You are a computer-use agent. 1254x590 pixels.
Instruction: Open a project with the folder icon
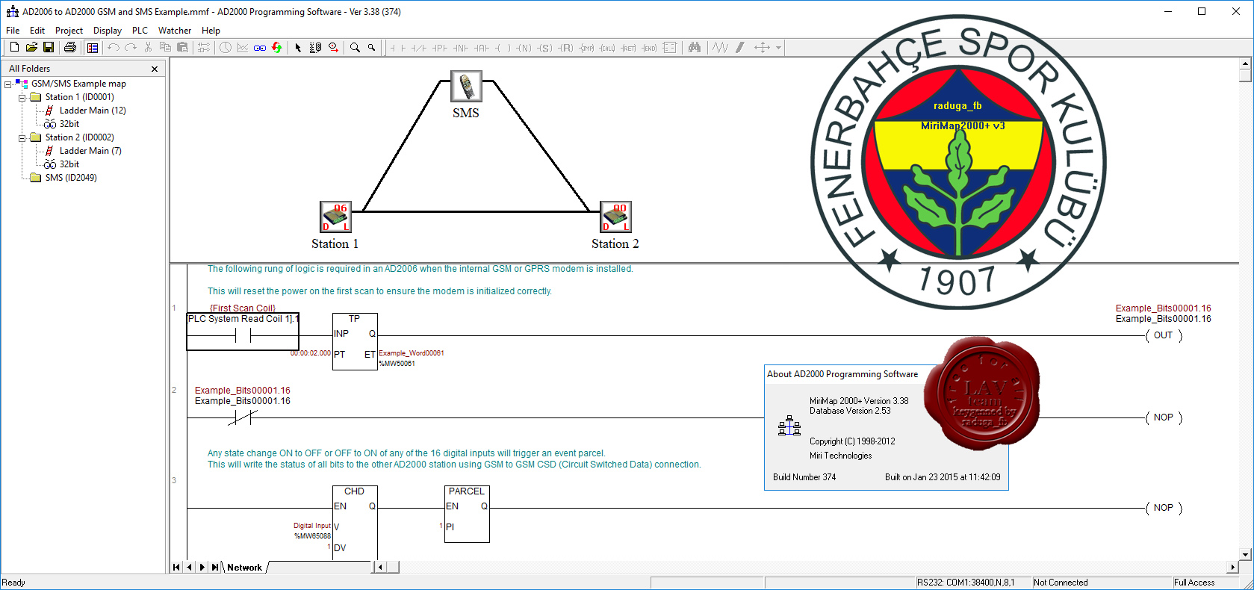(x=31, y=48)
